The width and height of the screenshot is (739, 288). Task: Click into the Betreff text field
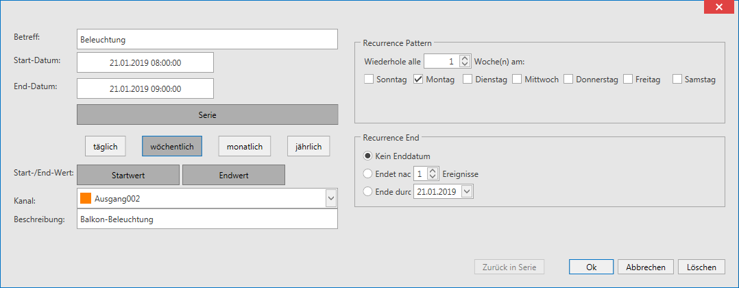(x=207, y=39)
